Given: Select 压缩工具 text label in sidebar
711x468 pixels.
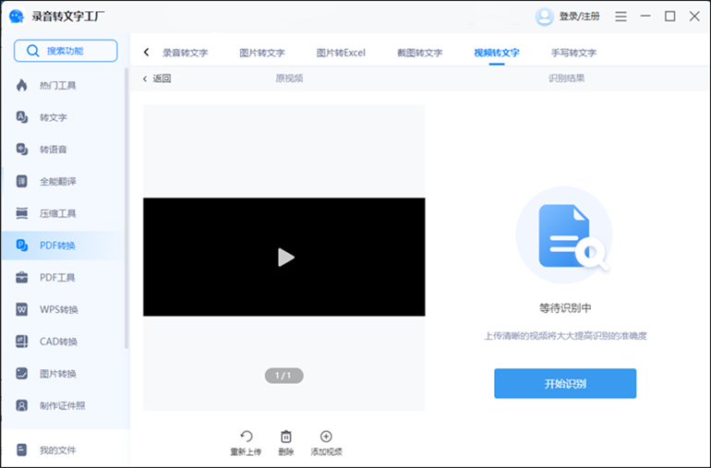Looking at the screenshot, I should tap(57, 213).
